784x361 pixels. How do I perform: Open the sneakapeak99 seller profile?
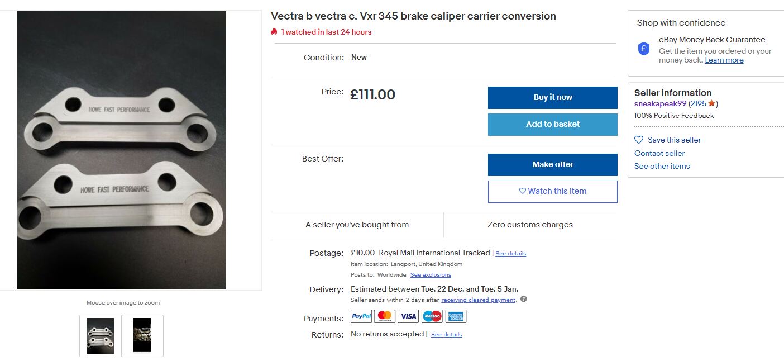point(660,103)
